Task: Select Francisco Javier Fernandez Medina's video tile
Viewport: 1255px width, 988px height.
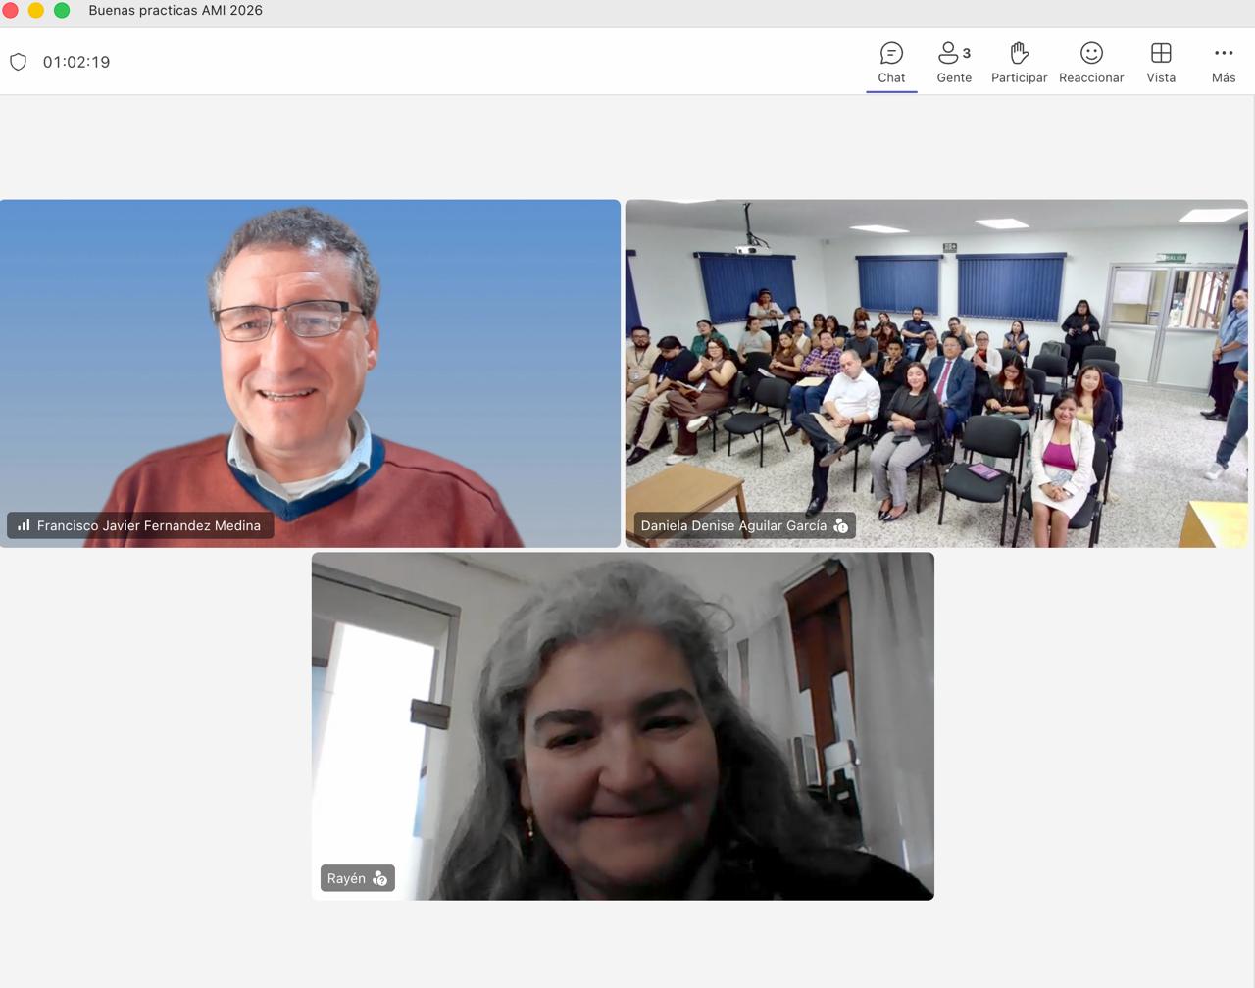Action: point(310,373)
